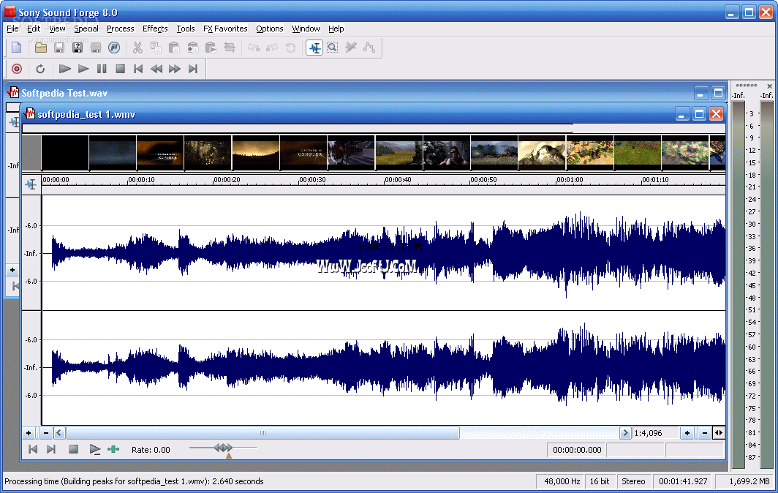This screenshot has height=493, width=778.
Task: Click the horizontal scrollbar thumb in wmv window
Action: click(x=263, y=433)
